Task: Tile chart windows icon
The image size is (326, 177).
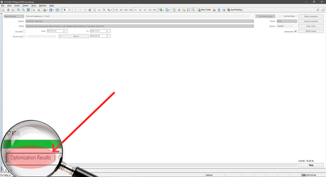Action: coord(28,10)
